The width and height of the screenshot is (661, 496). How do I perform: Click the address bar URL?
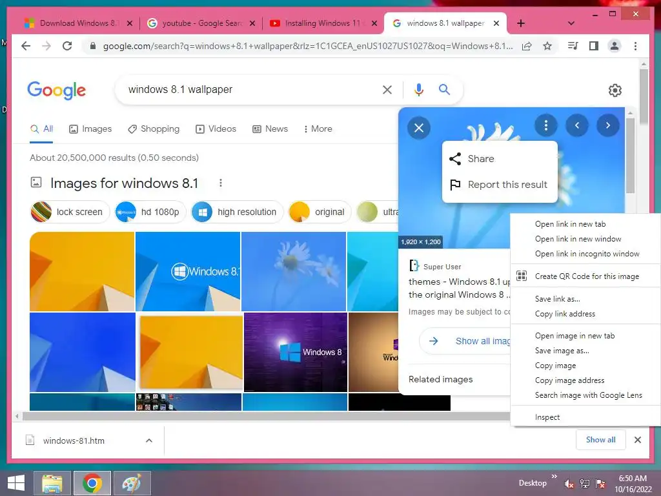point(308,46)
